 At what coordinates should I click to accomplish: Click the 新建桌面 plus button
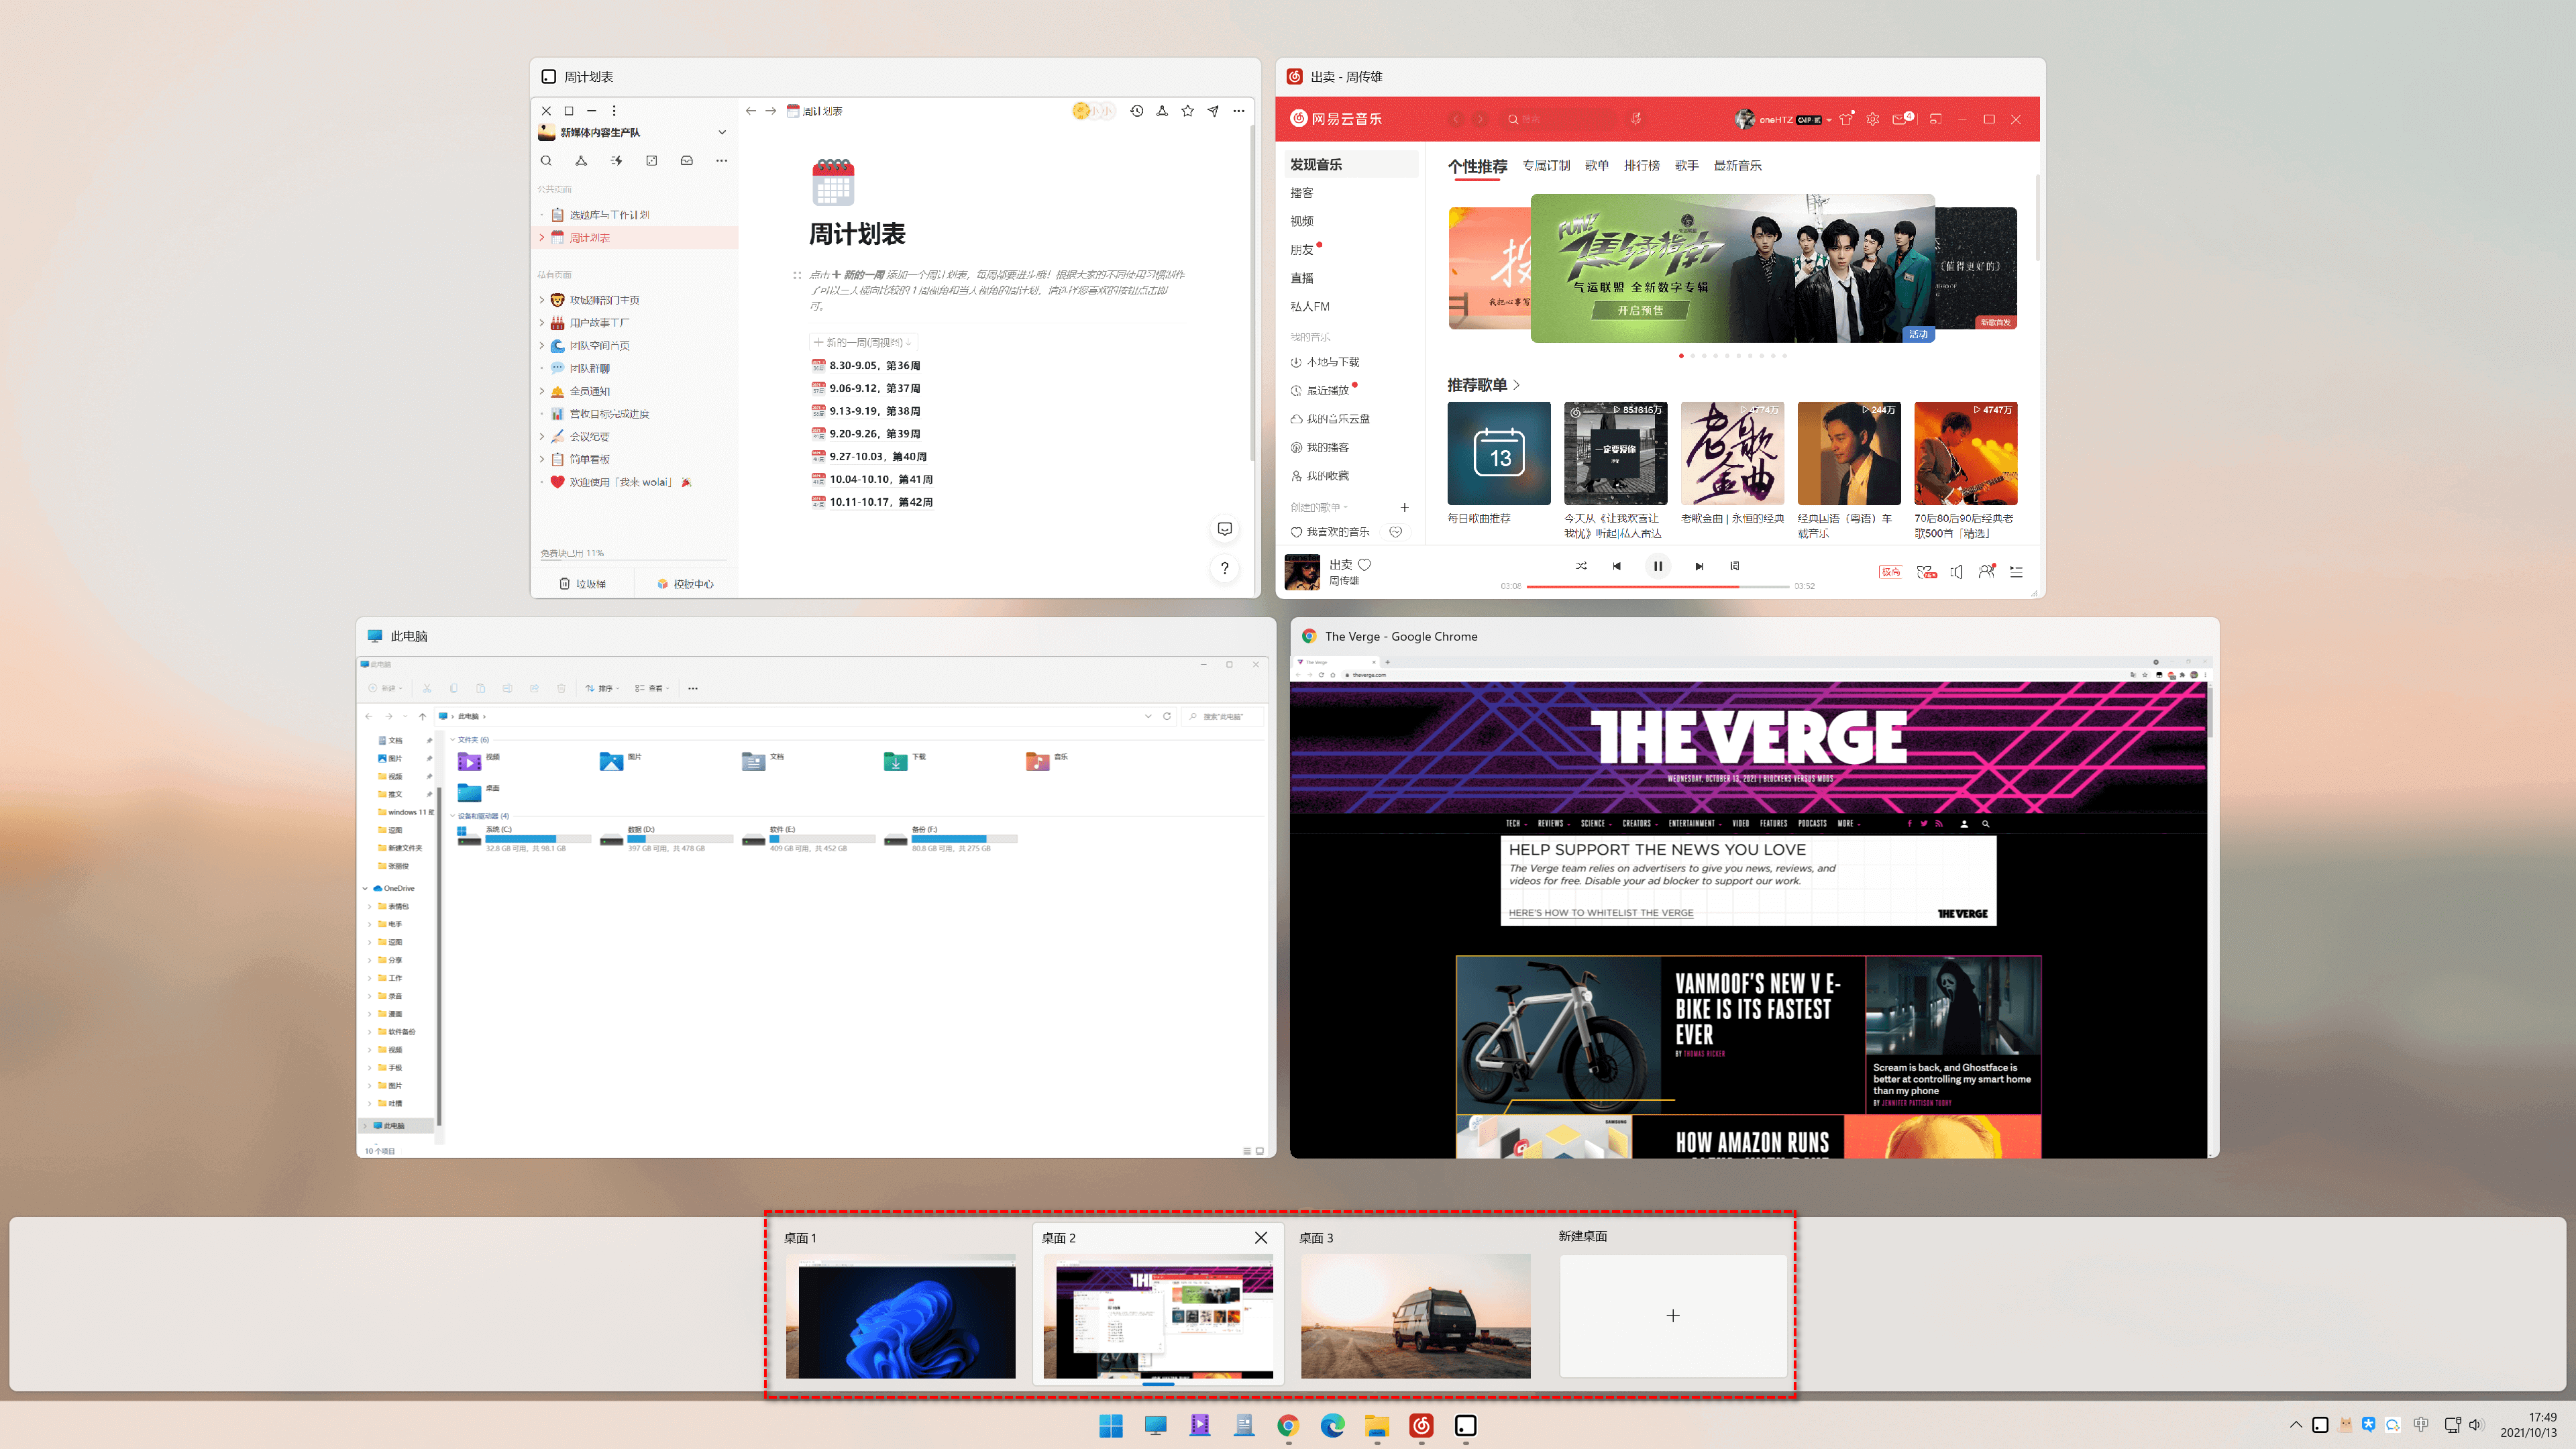tap(1672, 1316)
